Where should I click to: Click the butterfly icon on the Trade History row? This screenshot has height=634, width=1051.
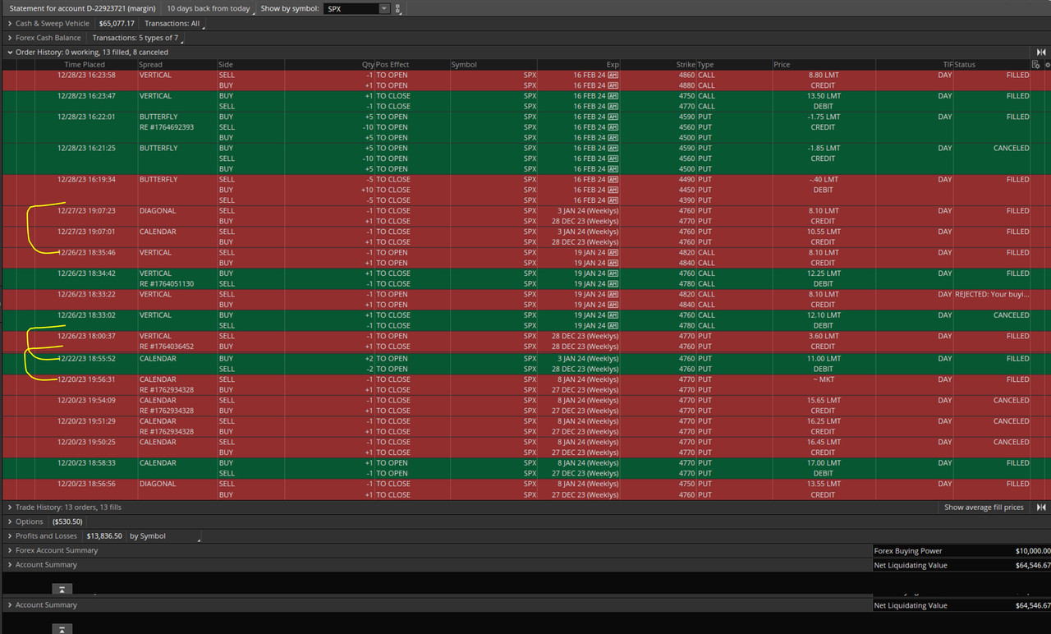pyautogui.click(x=1041, y=508)
